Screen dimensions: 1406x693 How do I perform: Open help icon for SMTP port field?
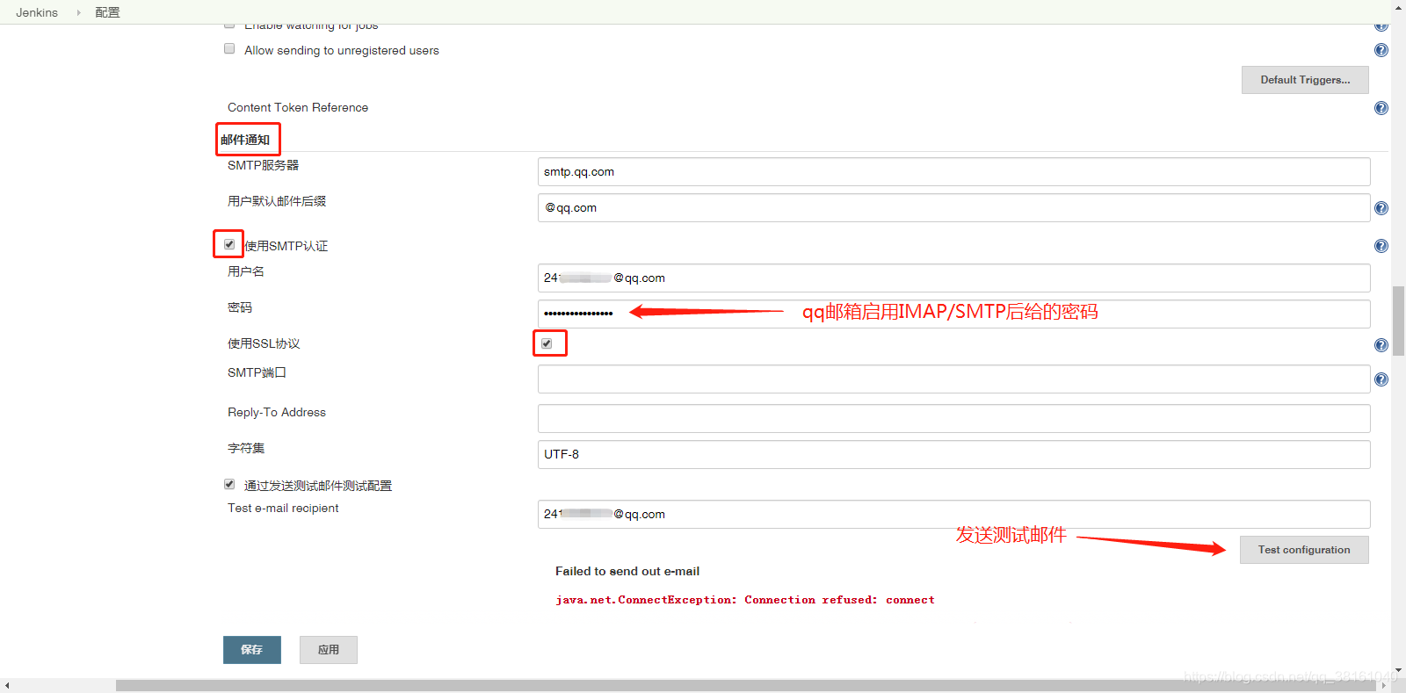pos(1381,379)
